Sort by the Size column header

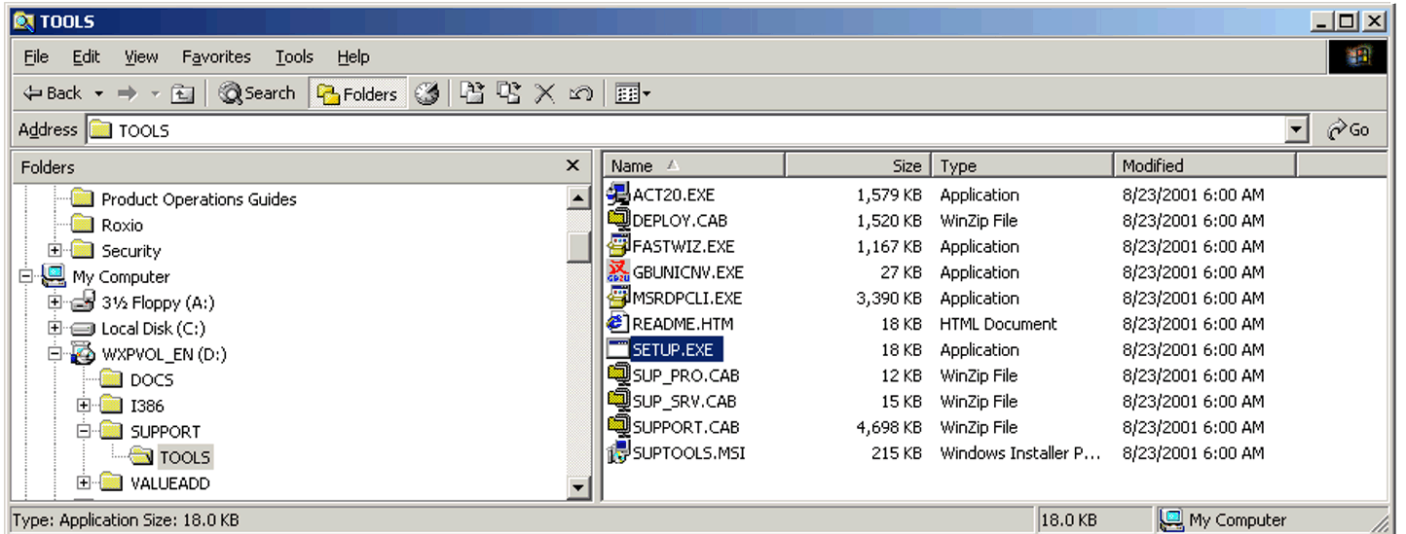[x=859, y=166]
